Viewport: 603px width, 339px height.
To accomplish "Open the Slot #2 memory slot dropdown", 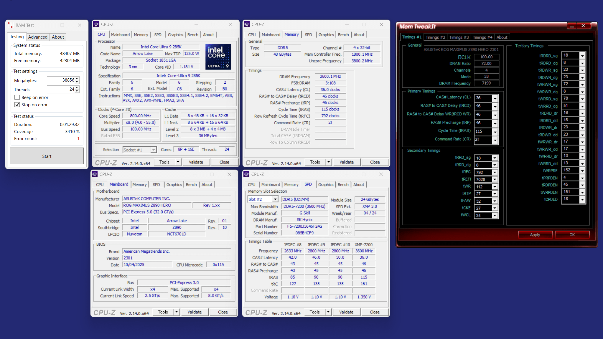I will [275, 199].
